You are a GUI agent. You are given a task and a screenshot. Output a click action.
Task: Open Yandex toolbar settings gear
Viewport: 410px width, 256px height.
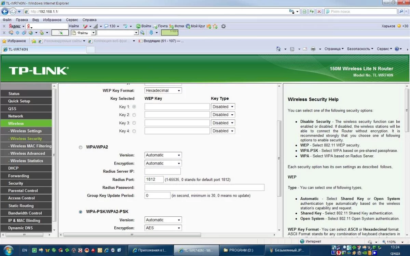click(x=223, y=26)
